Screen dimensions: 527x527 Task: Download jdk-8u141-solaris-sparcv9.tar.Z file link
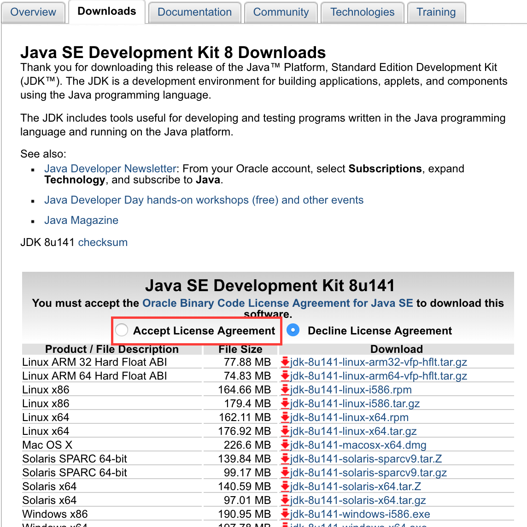366,458
